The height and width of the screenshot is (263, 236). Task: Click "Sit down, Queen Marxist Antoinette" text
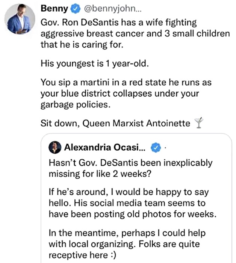pos(115,123)
